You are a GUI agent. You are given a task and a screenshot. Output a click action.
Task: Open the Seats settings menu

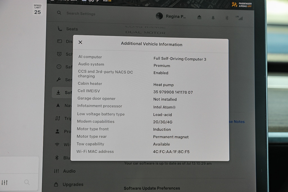(67, 29)
